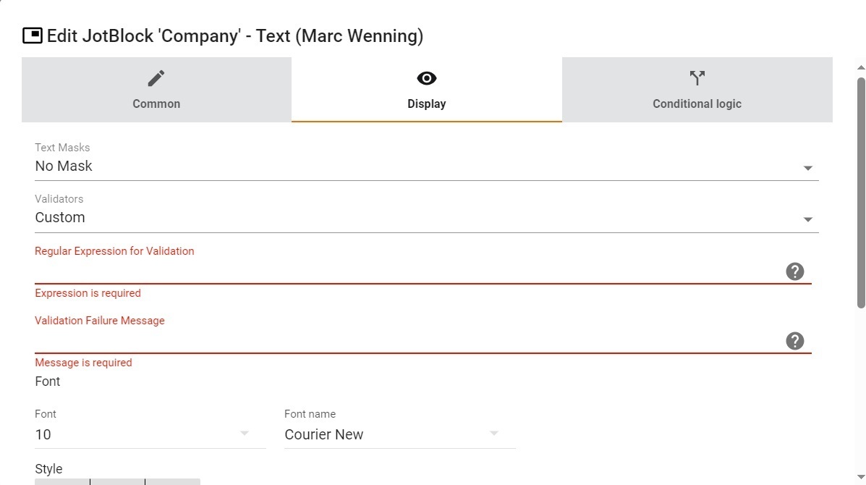Viewport: 866px width, 485px height.
Task: Expand the Font name 'Courier New' dropdown
Action: click(x=400, y=435)
